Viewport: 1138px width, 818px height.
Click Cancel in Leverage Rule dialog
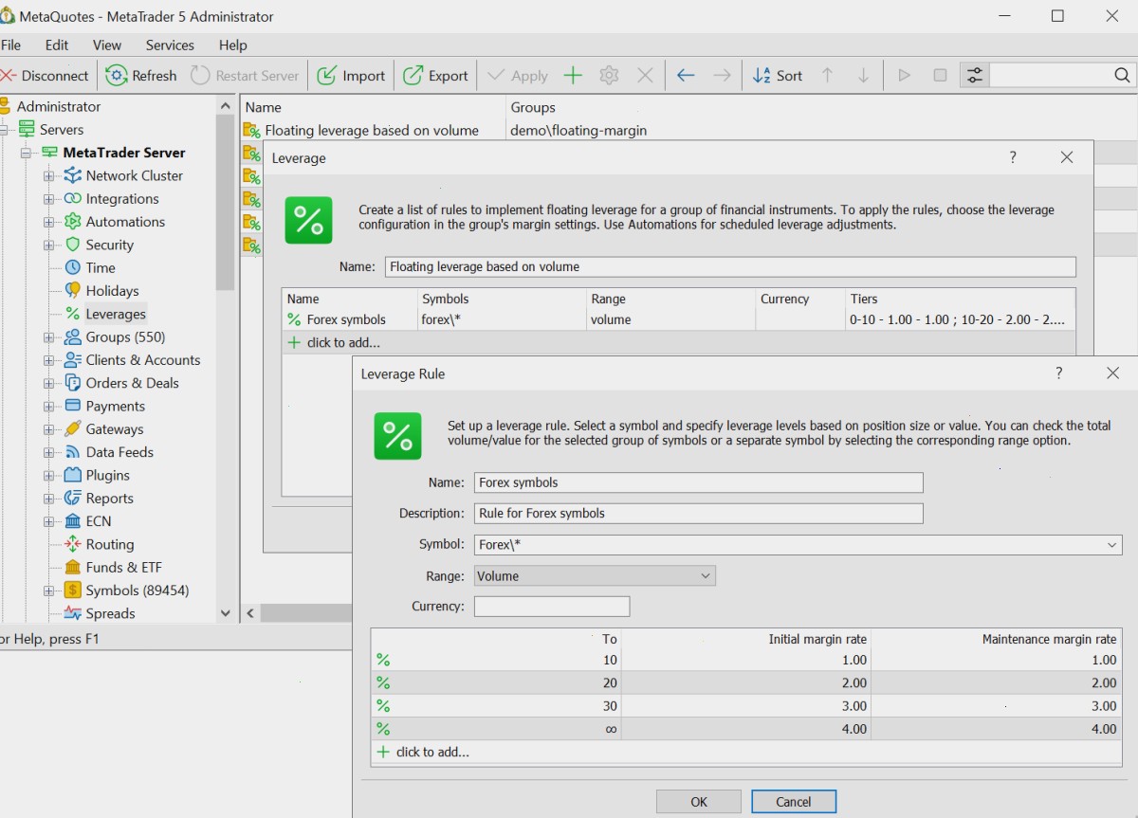(x=794, y=802)
